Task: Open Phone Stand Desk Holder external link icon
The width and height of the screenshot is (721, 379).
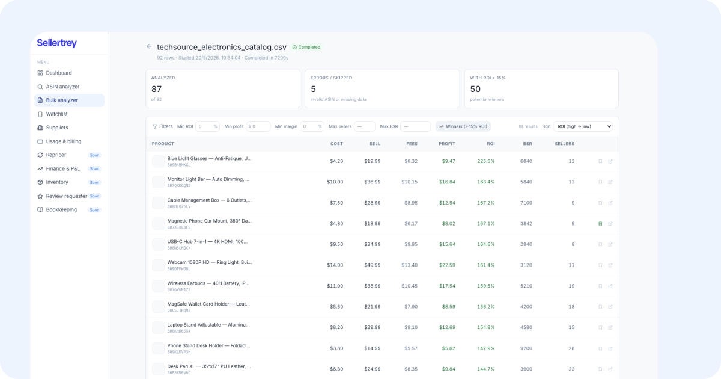Action: [x=610, y=348]
